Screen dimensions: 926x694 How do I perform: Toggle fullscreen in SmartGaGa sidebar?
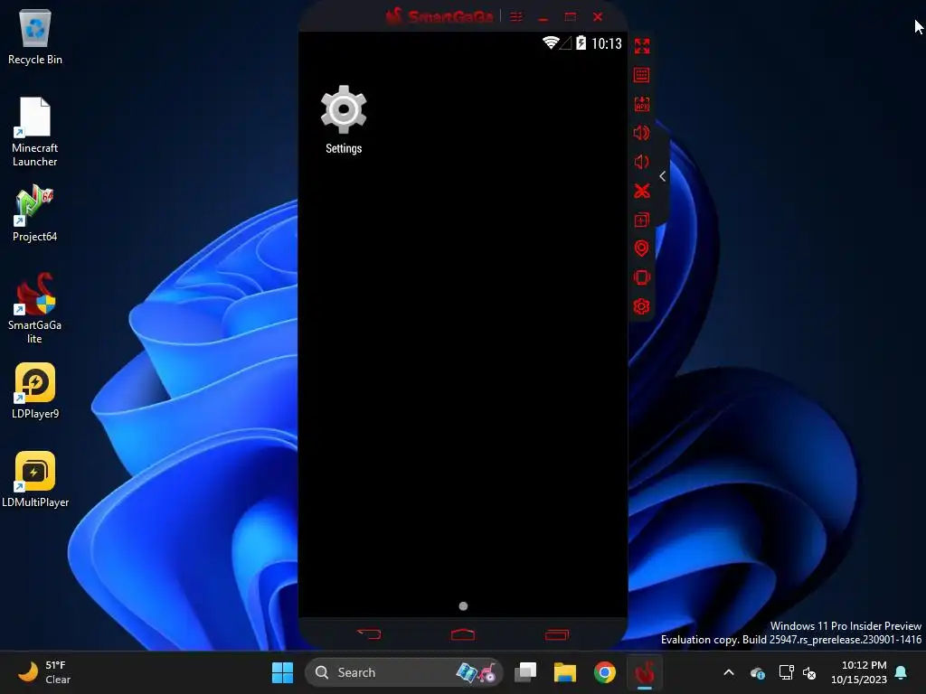pyautogui.click(x=642, y=46)
